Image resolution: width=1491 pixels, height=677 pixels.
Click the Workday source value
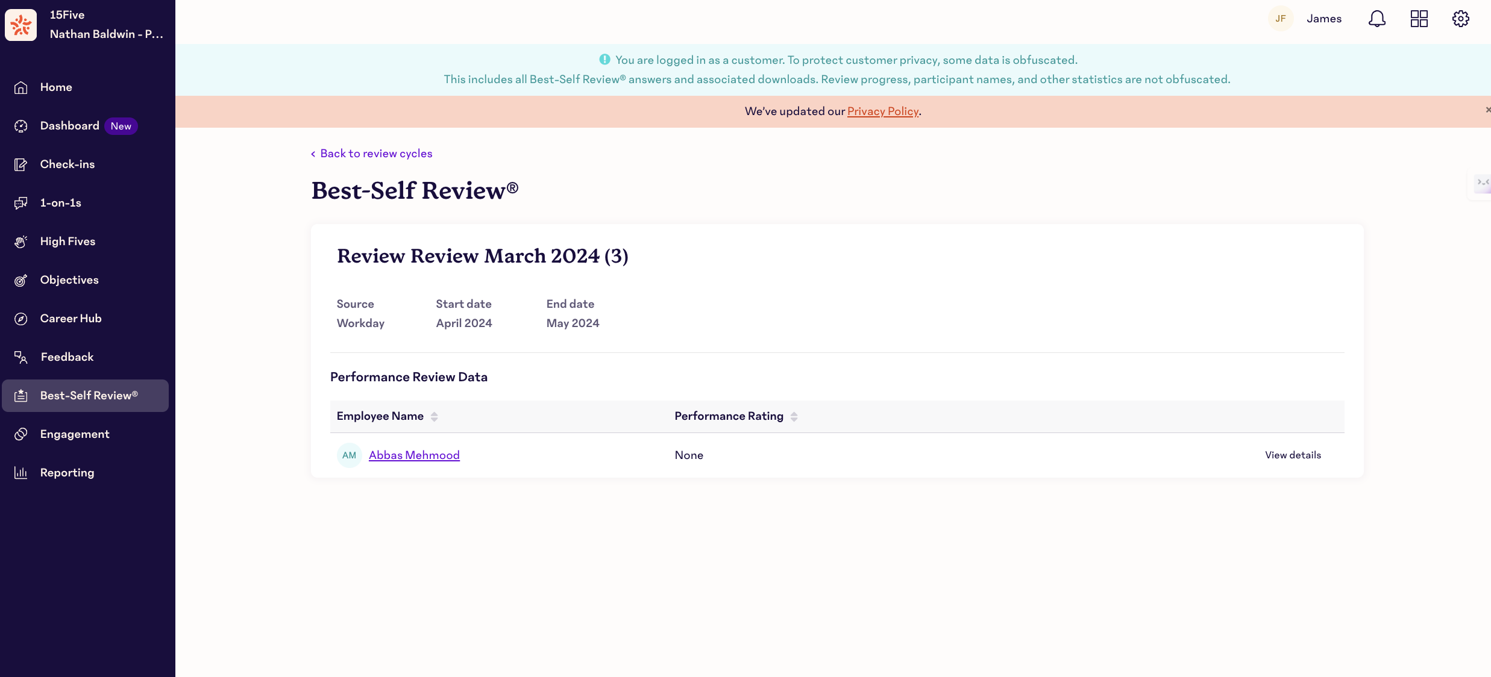(x=360, y=323)
